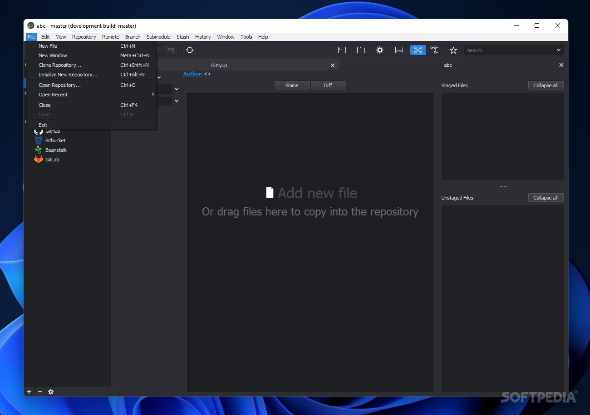590x415 pixels.
Task: Click the Add new file text
Action: point(317,193)
